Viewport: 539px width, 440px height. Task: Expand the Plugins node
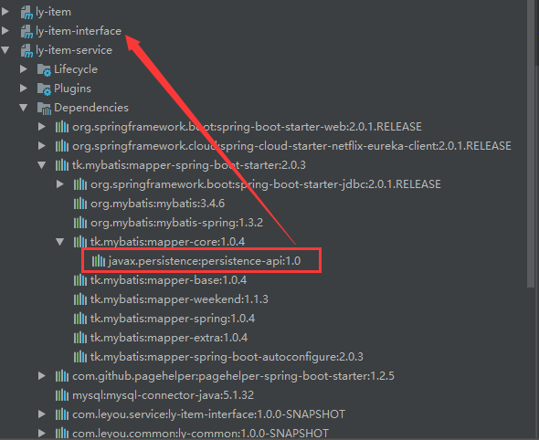click(24, 89)
